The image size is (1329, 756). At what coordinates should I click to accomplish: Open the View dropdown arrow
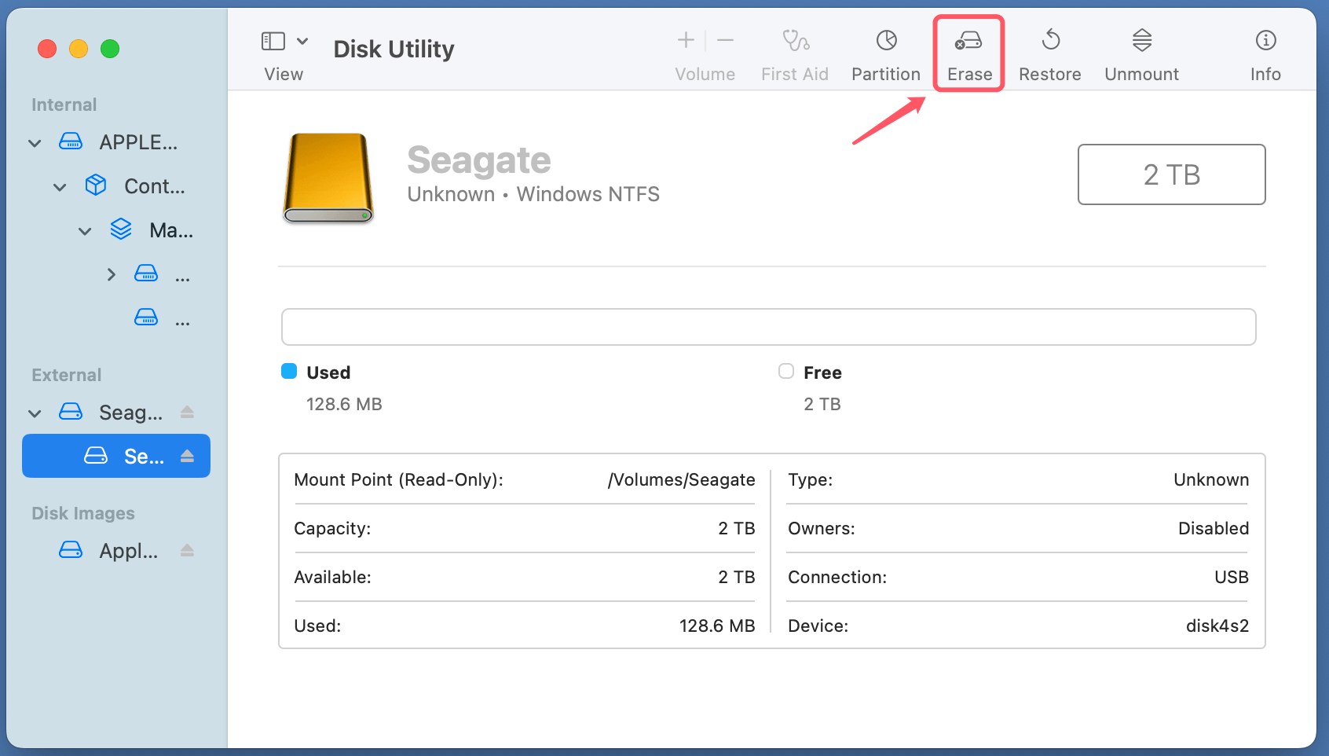[303, 40]
